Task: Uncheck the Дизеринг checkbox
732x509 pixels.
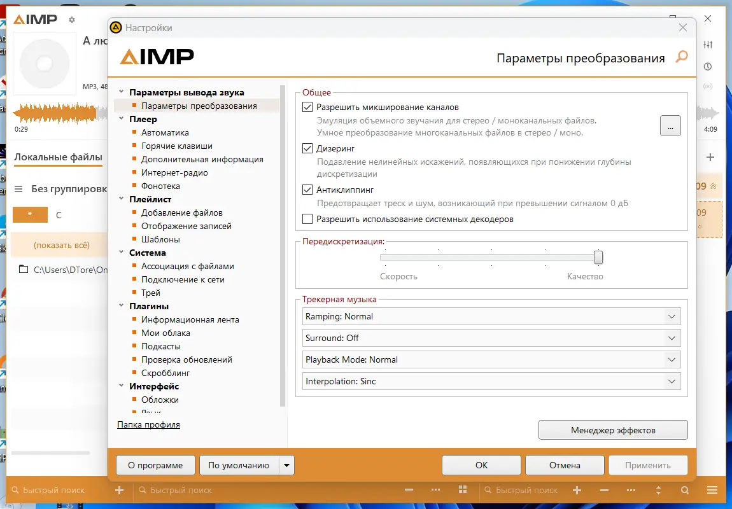Action: click(307, 148)
